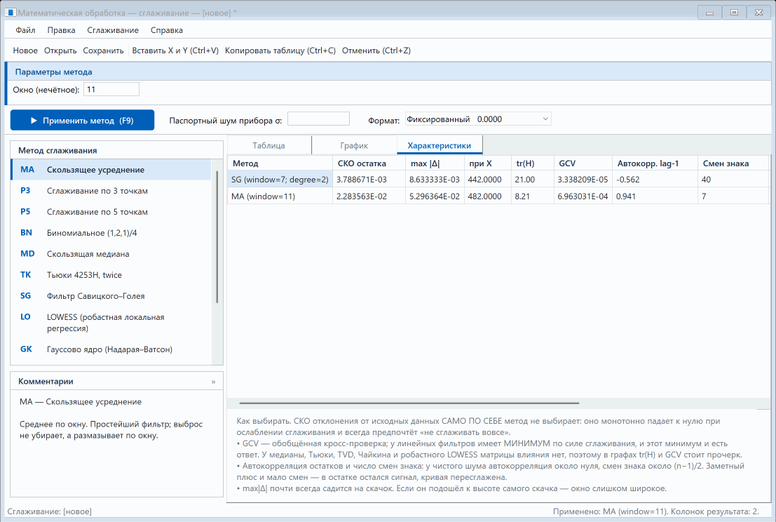Select TK Тьюки 4253H, twice method

point(111,275)
